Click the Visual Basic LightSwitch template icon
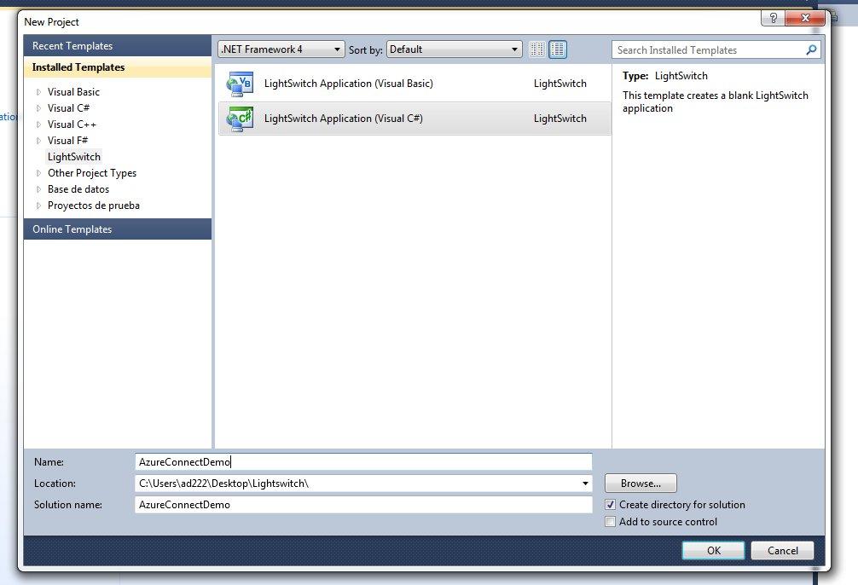This screenshot has width=858, height=585. pyautogui.click(x=240, y=84)
